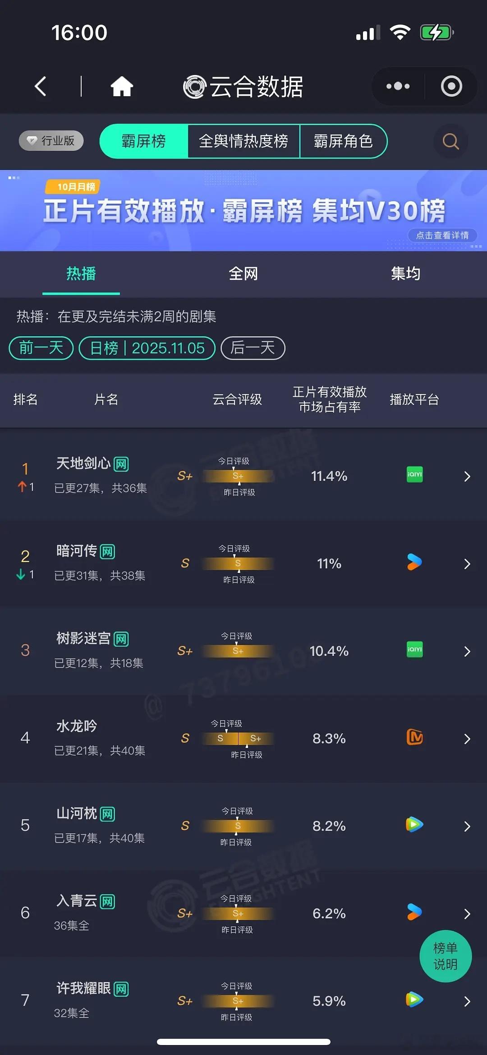Click 前一天 to view previous day
The height and width of the screenshot is (1055, 487).
(x=40, y=348)
